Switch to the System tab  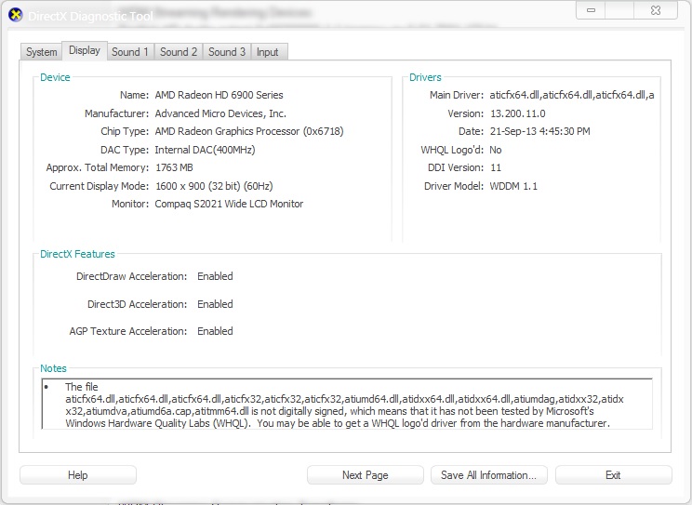pyautogui.click(x=41, y=52)
